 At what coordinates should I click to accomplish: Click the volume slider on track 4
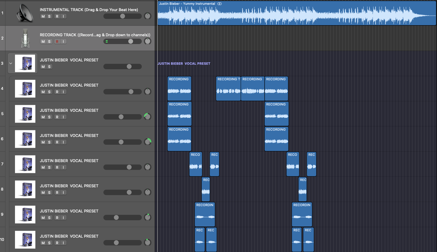click(x=123, y=92)
